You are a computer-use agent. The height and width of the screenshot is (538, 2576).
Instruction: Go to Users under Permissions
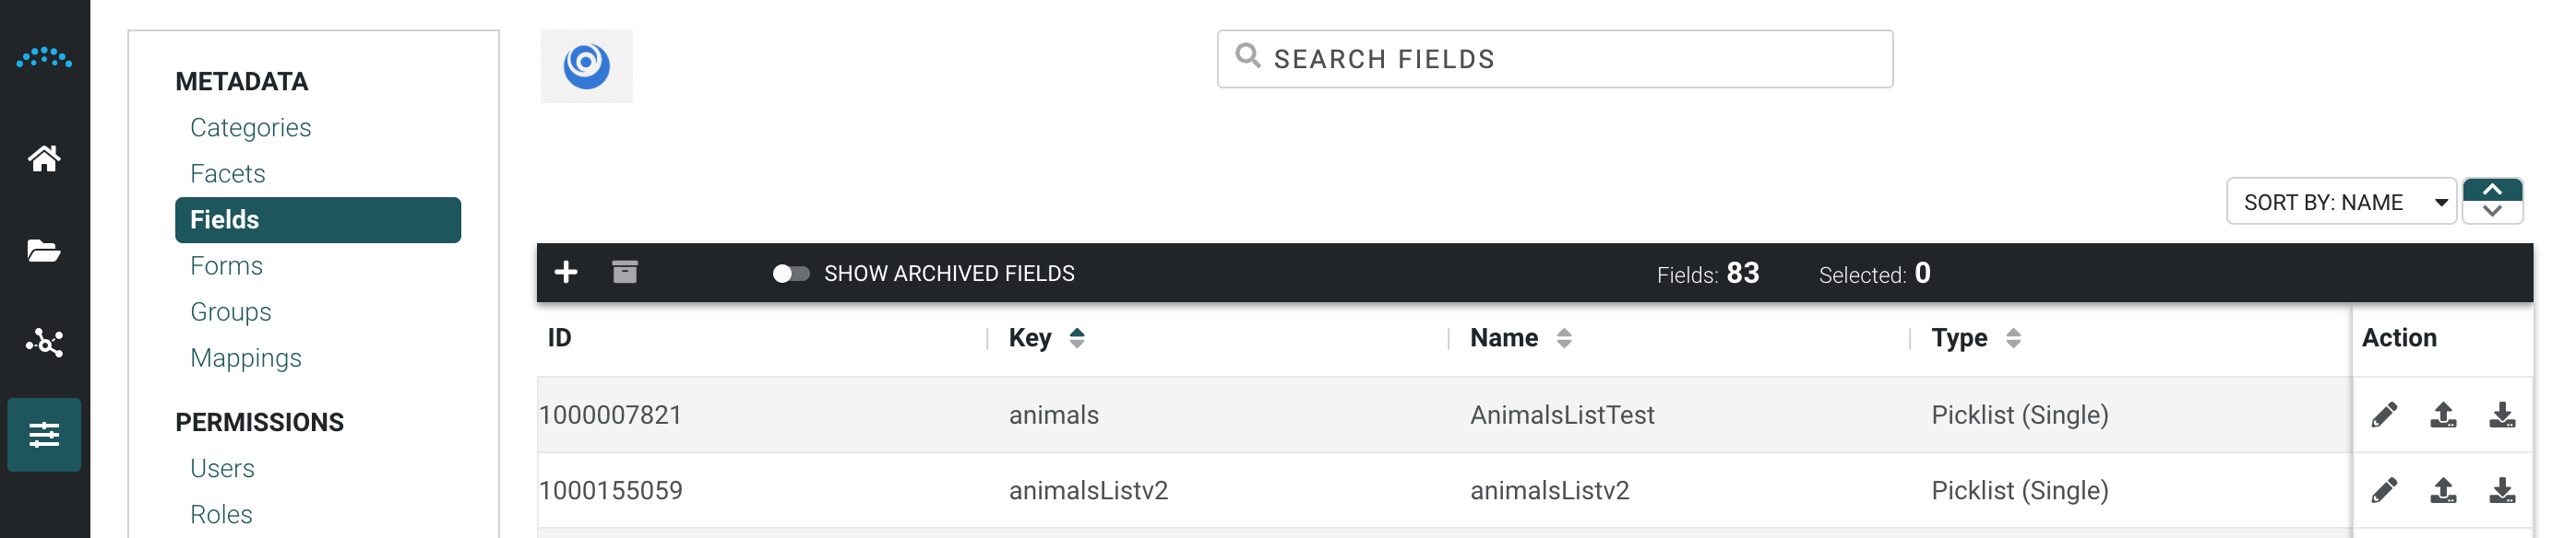point(222,468)
